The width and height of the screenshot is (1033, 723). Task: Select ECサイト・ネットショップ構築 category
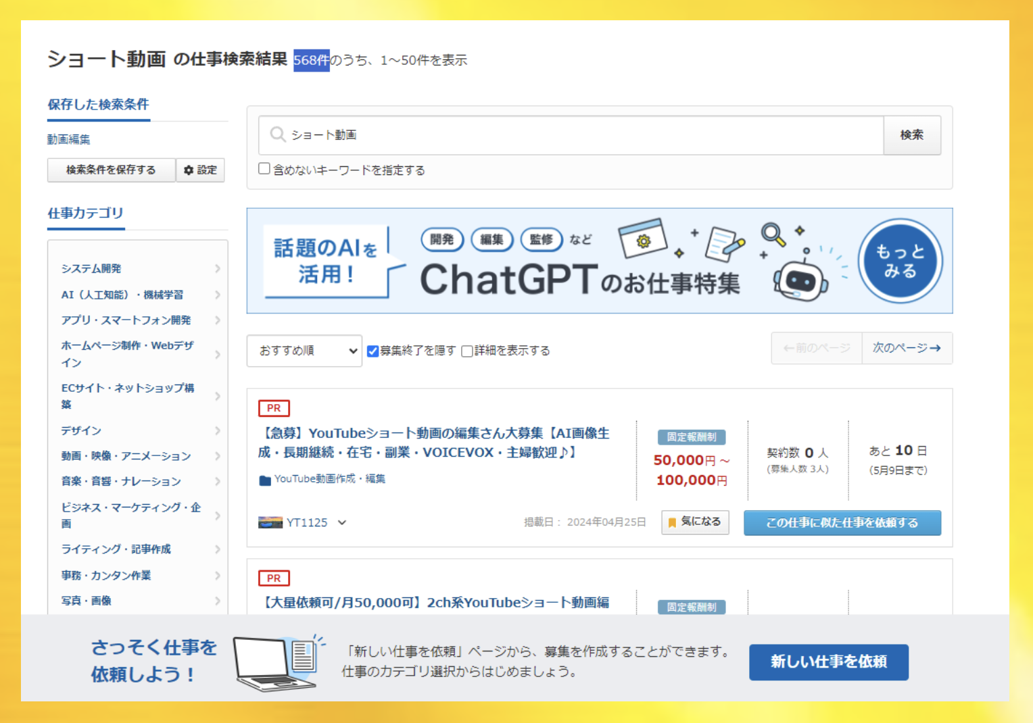128,396
